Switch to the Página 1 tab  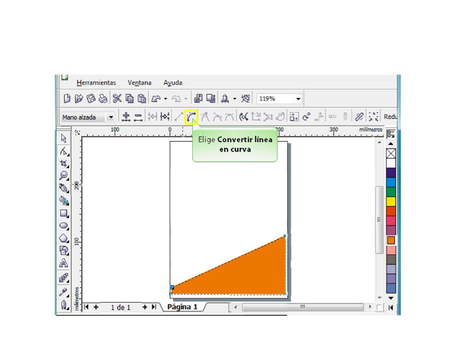(x=182, y=307)
